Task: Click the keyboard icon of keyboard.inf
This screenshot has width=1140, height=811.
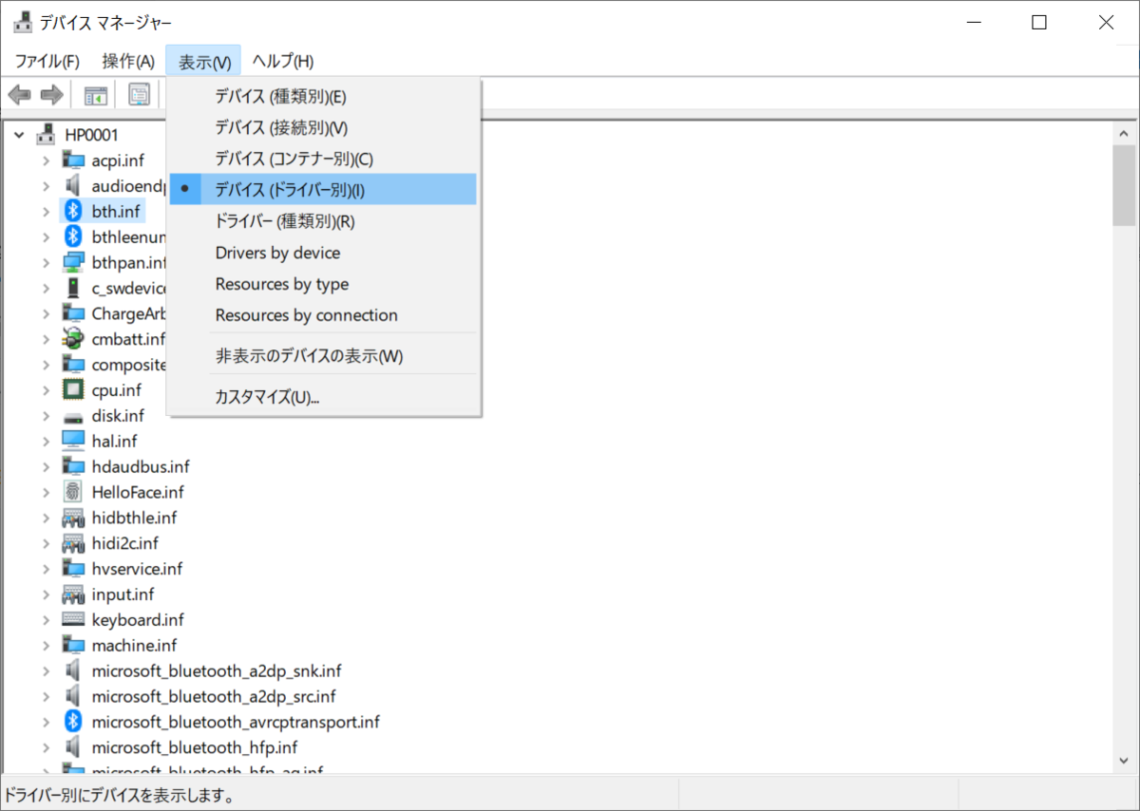Action: pos(73,619)
